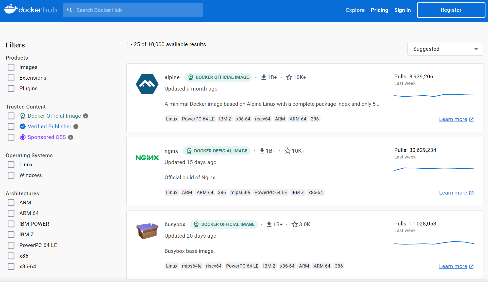Click the search magnifier icon
This screenshot has width=488, height=282.
70,10
